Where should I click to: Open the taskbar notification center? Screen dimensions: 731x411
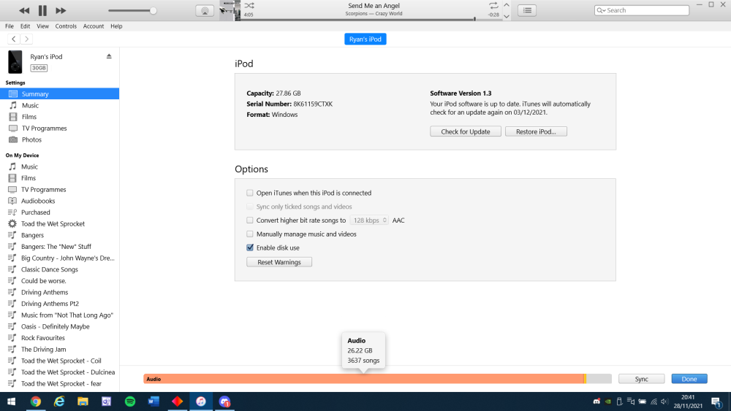pos(716,402)
